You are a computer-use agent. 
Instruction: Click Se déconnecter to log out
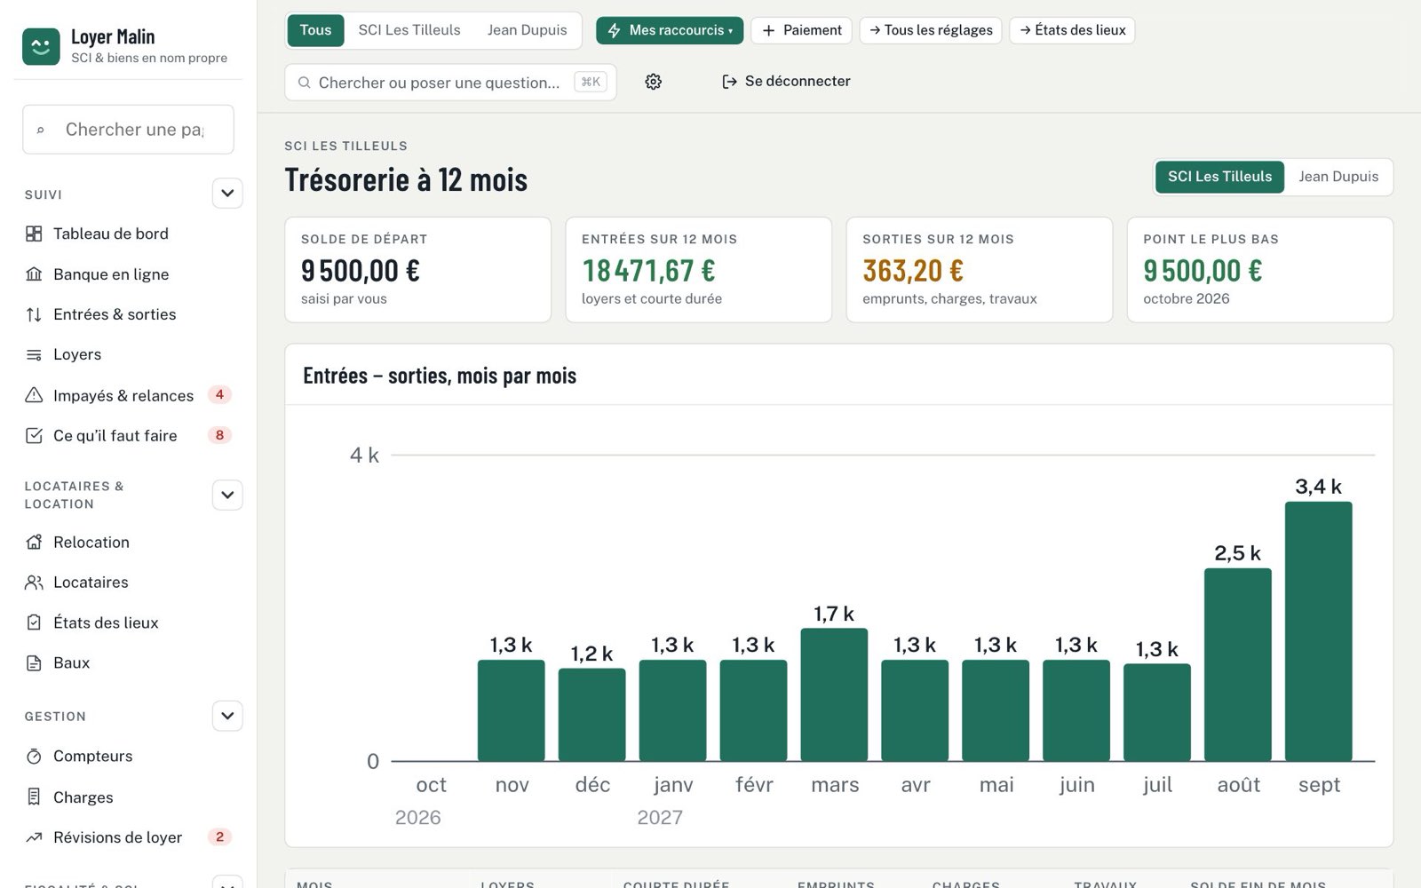pyautogui.click(x=786, y=82)
